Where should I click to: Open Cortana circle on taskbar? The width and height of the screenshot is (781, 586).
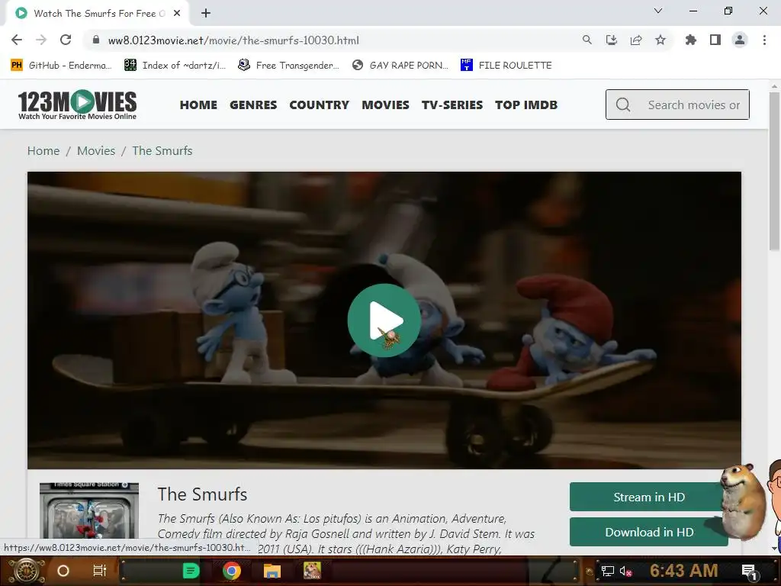tap(63, 571)
